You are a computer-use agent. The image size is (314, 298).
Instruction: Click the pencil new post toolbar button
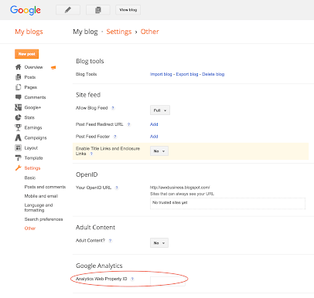(68, 10)
